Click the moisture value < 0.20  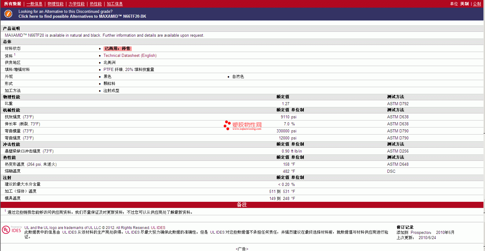284,185
